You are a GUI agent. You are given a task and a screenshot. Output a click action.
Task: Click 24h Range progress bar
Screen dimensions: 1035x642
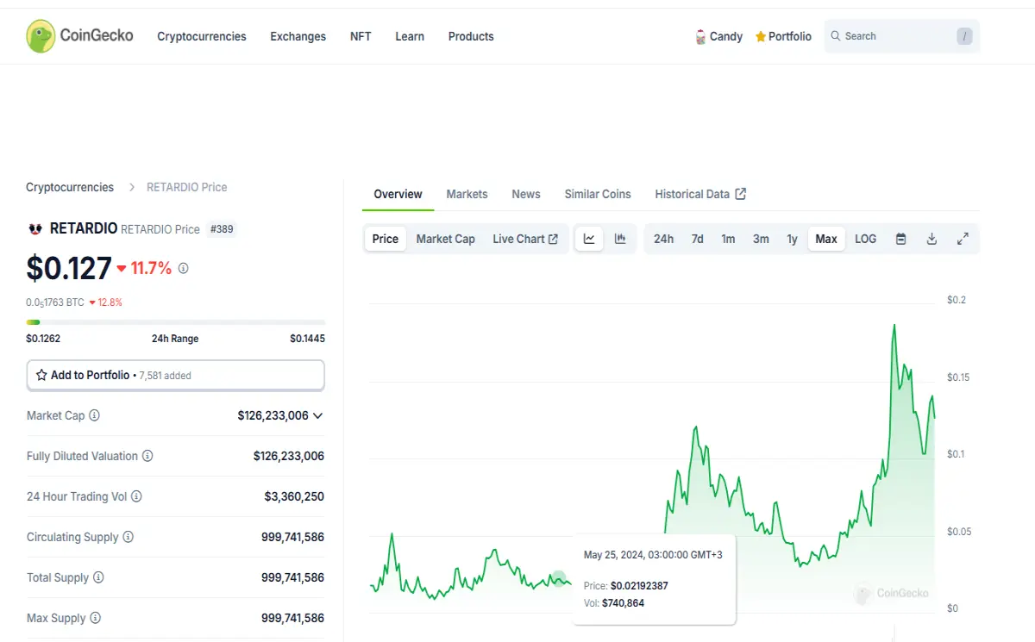176,322
